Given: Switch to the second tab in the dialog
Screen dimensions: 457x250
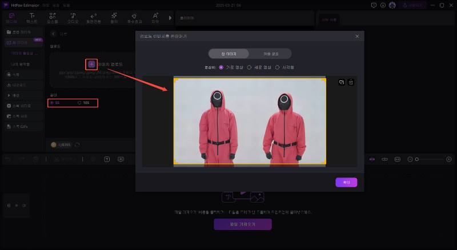Looking at the screenshot, I should click(271, 54).
